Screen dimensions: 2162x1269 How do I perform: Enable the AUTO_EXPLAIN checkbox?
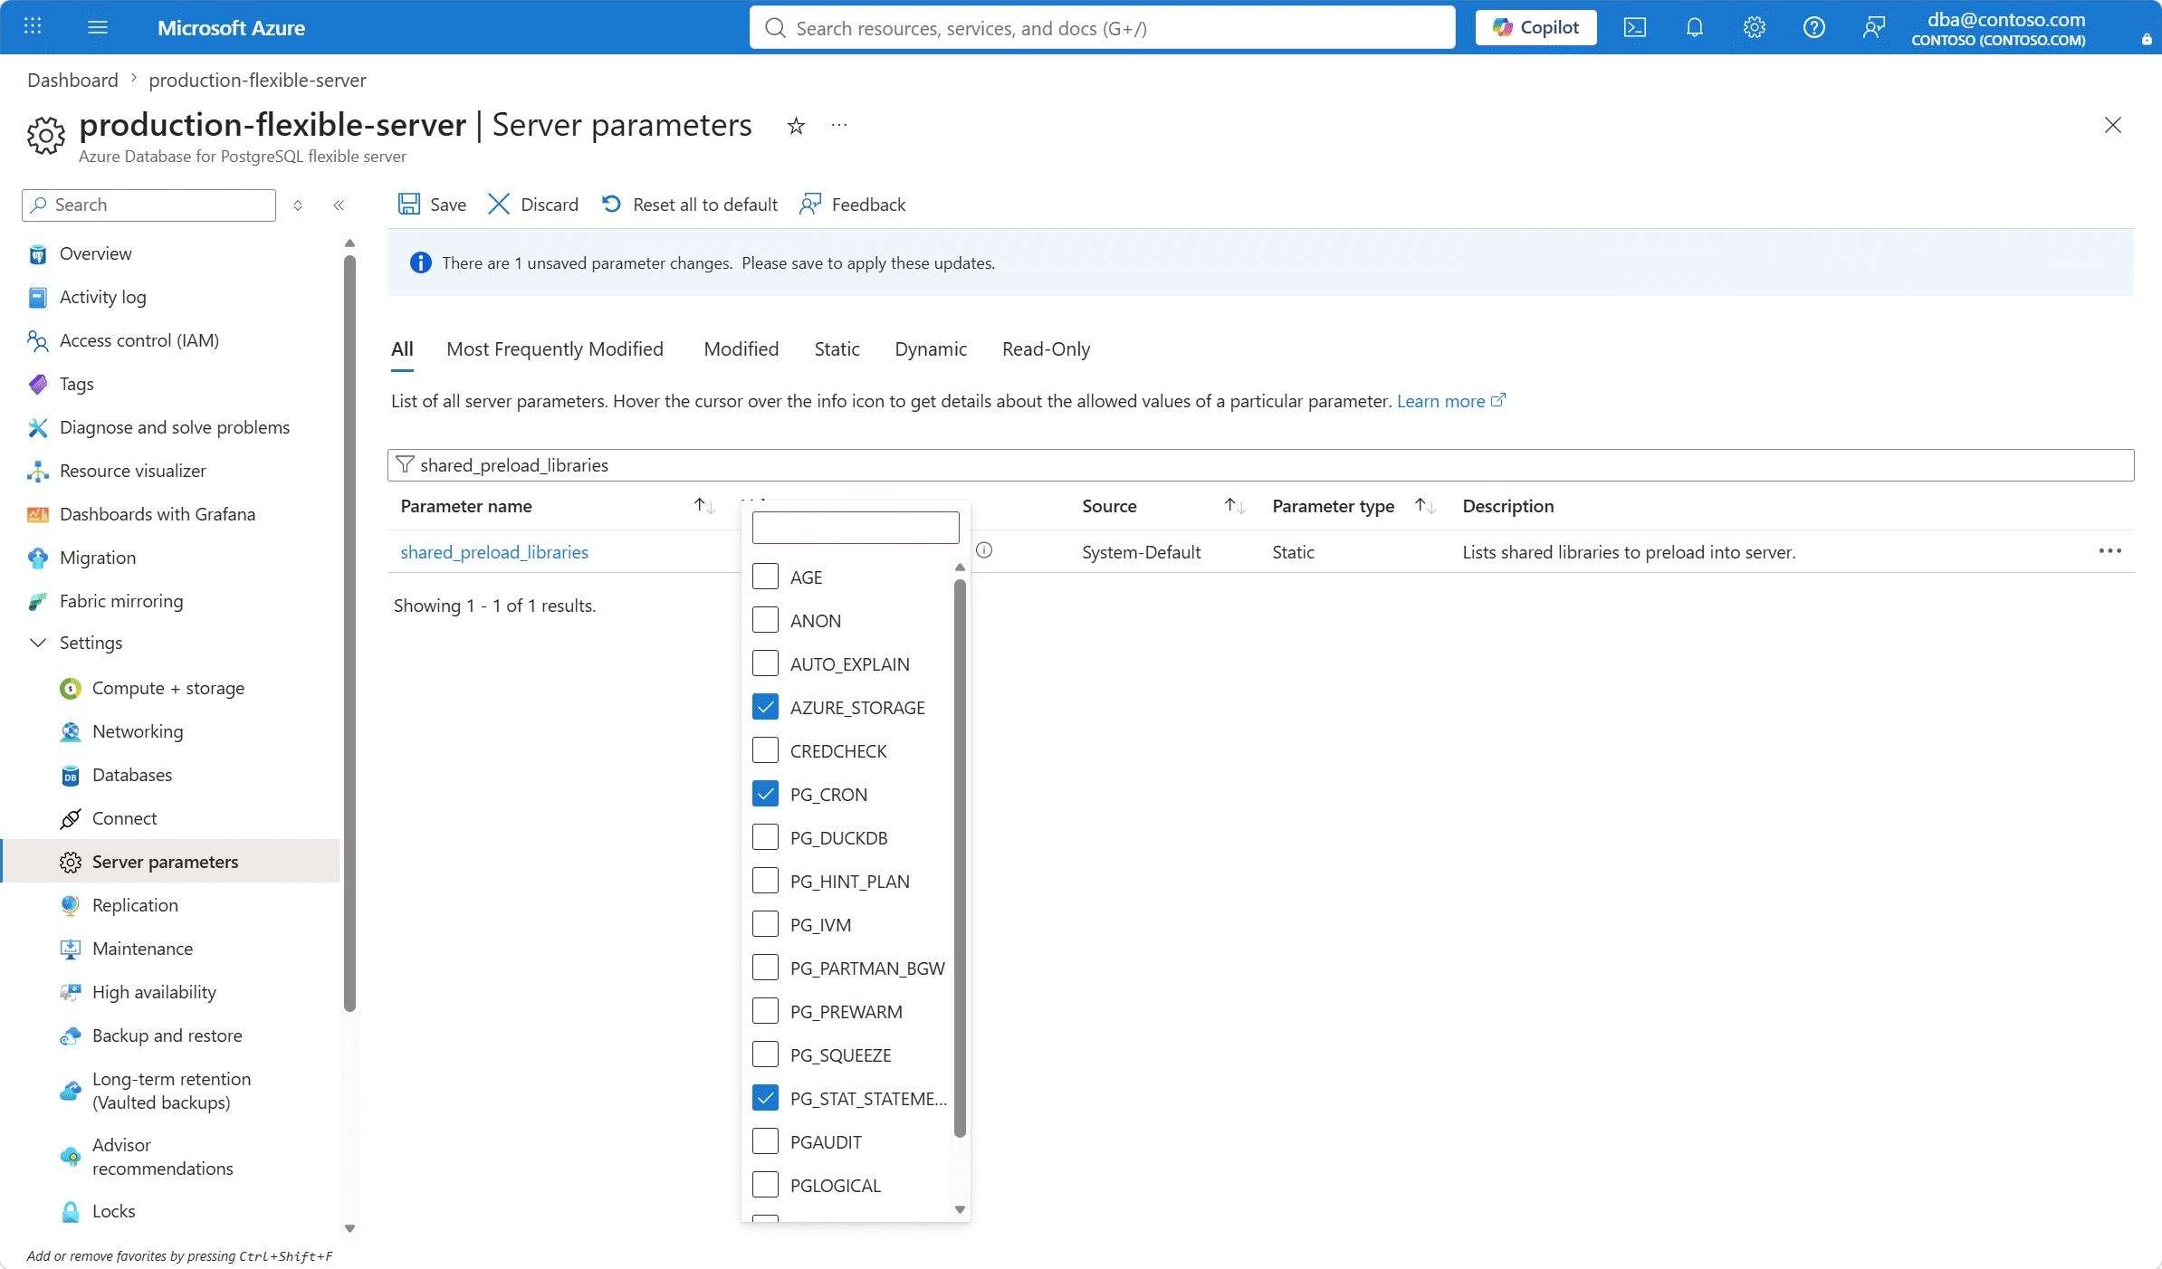(x=765, y=663)
